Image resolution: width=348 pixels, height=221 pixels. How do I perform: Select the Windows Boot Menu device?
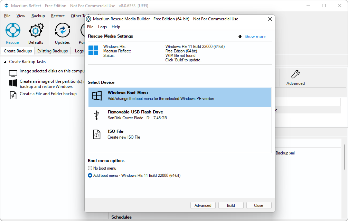pos(180,96)
